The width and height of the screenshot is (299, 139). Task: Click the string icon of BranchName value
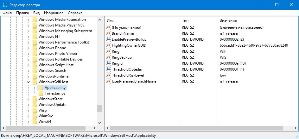tap(109, 33)
